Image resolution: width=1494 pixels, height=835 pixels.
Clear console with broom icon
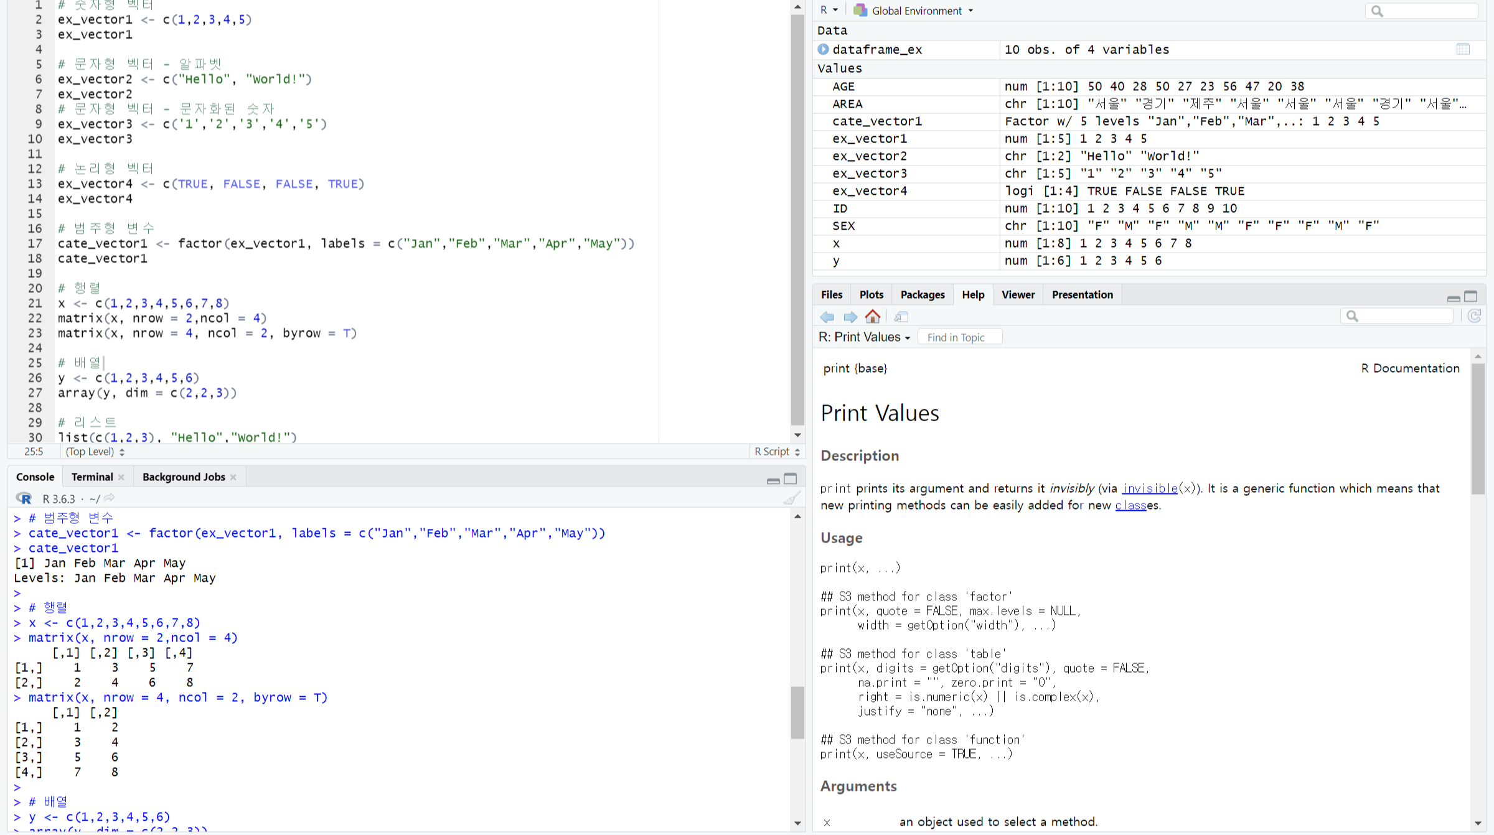(x=792, y=498)
